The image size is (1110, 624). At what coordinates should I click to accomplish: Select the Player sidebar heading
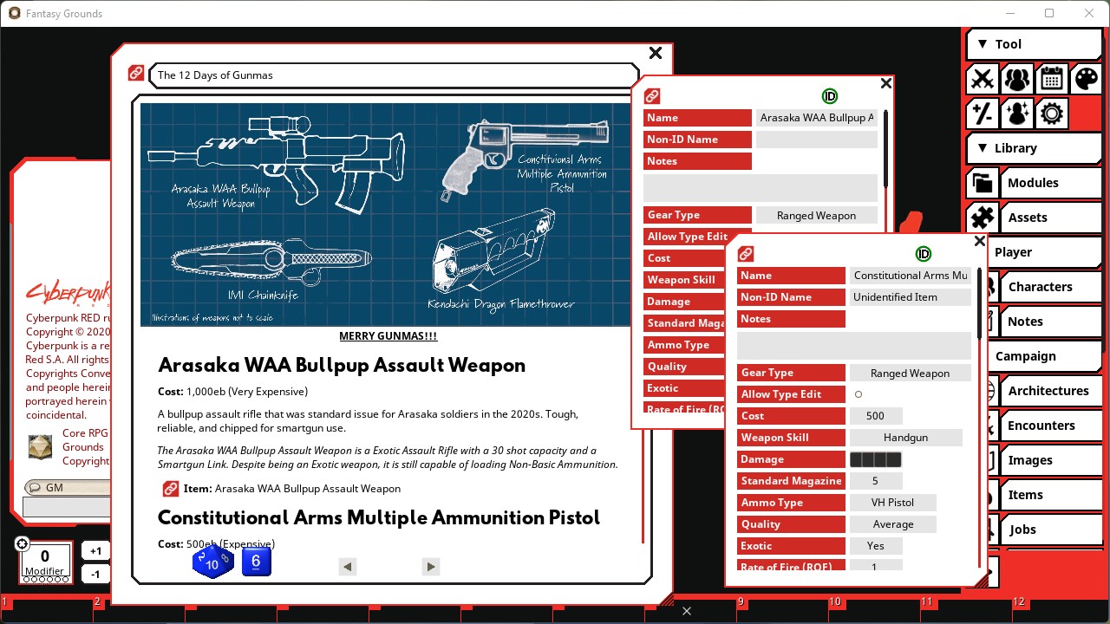click(1045, 252)
